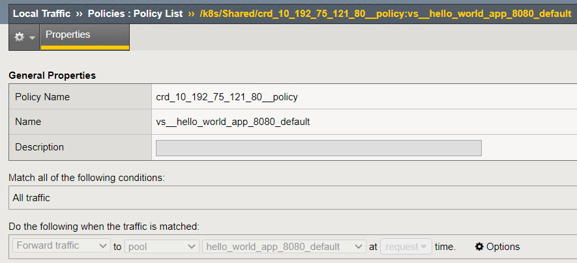Image resolution: width=577 pixels, height=263 pixels.
Task: Open the pool target dropdown
Action: (x=162, y=247)
